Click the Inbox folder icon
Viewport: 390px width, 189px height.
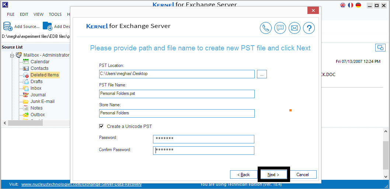point(26,88)
